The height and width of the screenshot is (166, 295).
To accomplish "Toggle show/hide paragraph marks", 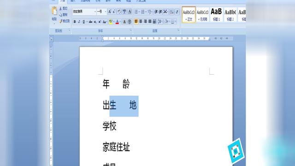I will point(177,12).
